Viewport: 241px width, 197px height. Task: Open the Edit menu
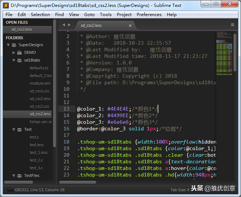coord(22,15)
